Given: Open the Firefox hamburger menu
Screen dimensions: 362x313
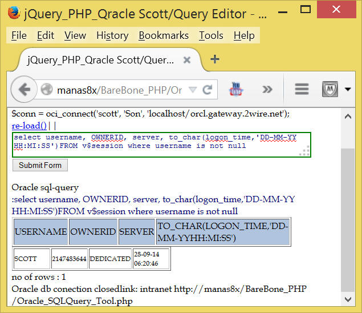Looking at the screenshot, I should (302, 89).
